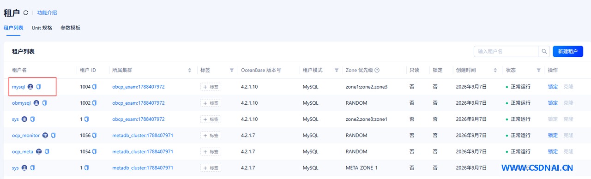Viewport: 591px width, 179px height.
Task: Focus the 输入租户名 search field
Action: tap(507, 51)
